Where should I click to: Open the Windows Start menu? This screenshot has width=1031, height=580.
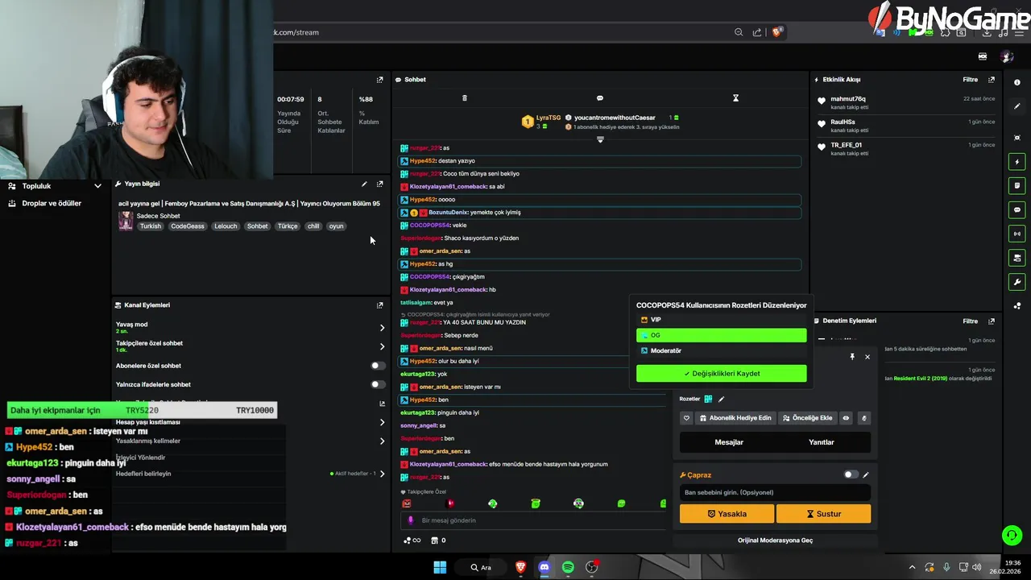(440, 567)
